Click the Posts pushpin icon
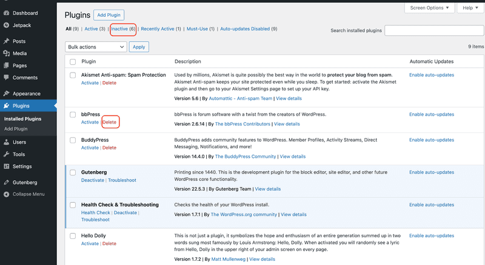This screenshot has height=265, width=485. pos(6,41)
